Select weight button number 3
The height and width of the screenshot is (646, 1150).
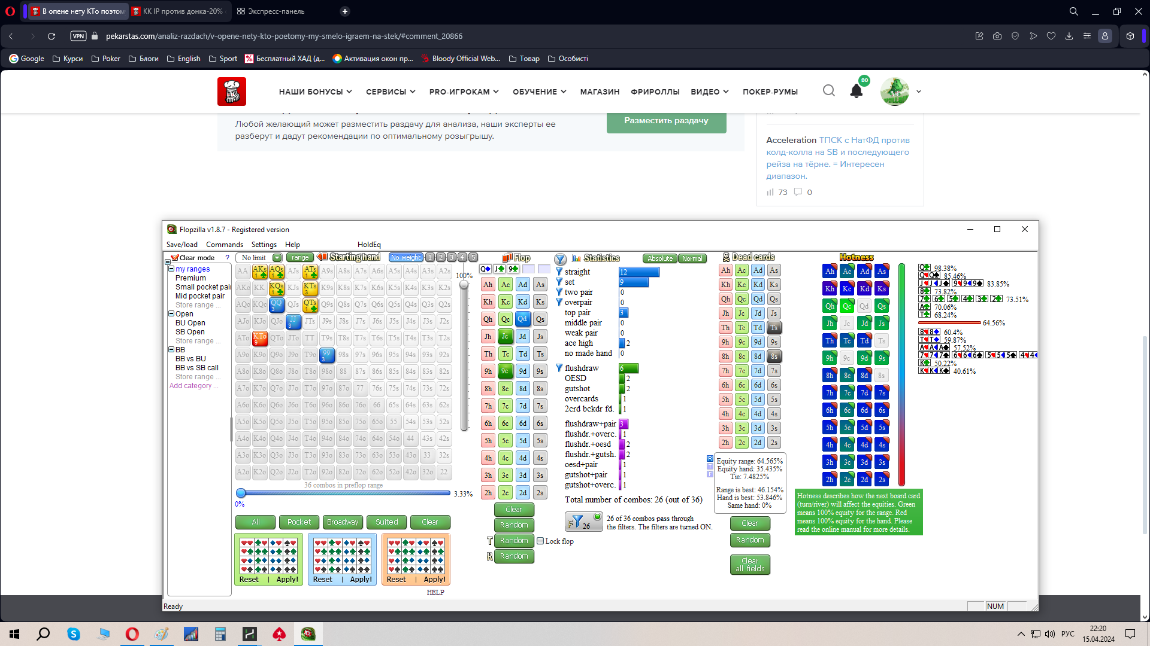[x=452, y=258]
